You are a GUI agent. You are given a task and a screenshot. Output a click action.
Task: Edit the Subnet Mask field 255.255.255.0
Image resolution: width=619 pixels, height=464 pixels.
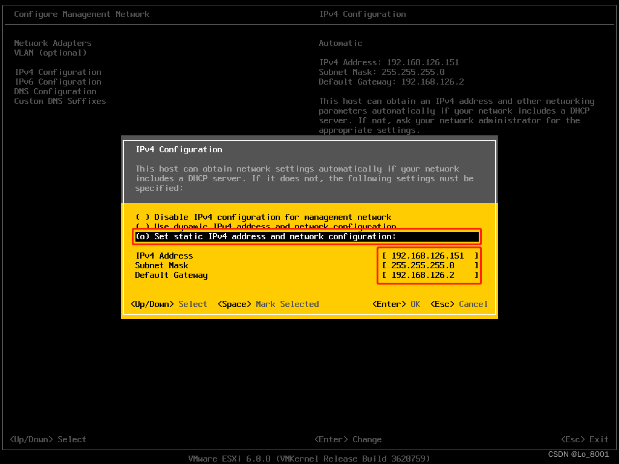430,266
